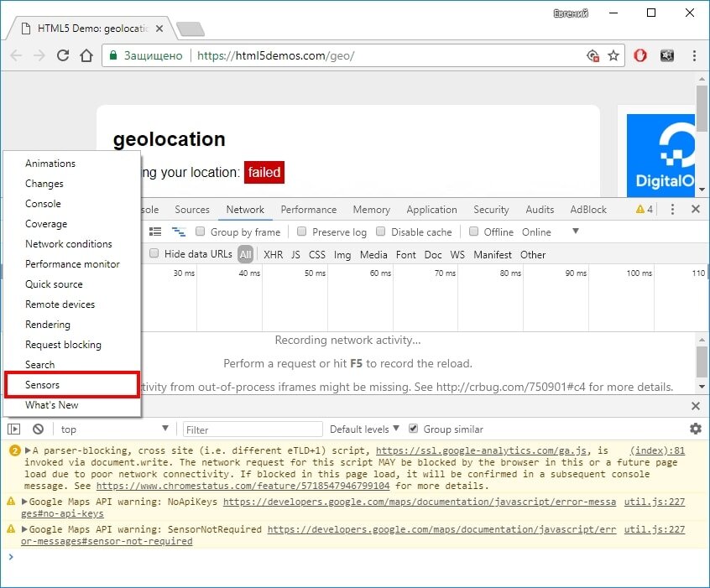Click the network panel vertical scrollbar

(x=702, y=363)
